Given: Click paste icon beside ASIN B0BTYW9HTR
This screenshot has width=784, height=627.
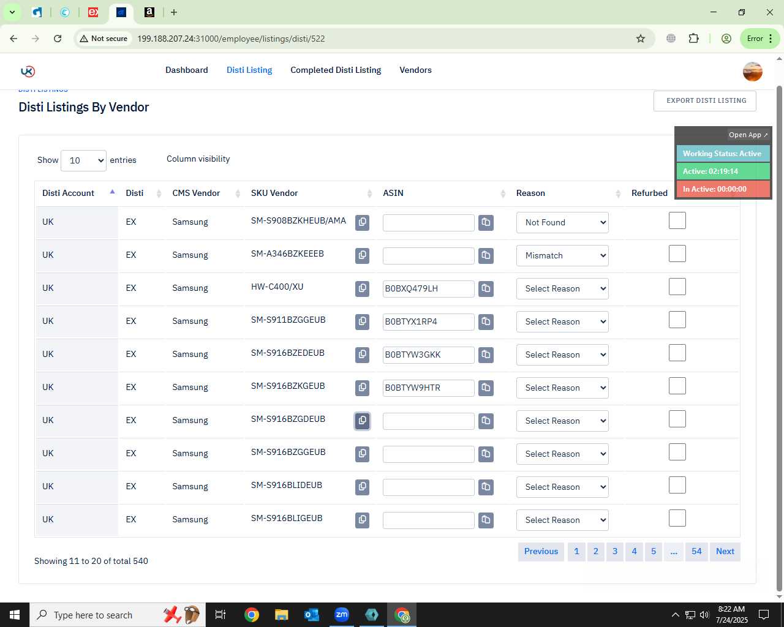Looking at the screenshot, I should (486, 388).
